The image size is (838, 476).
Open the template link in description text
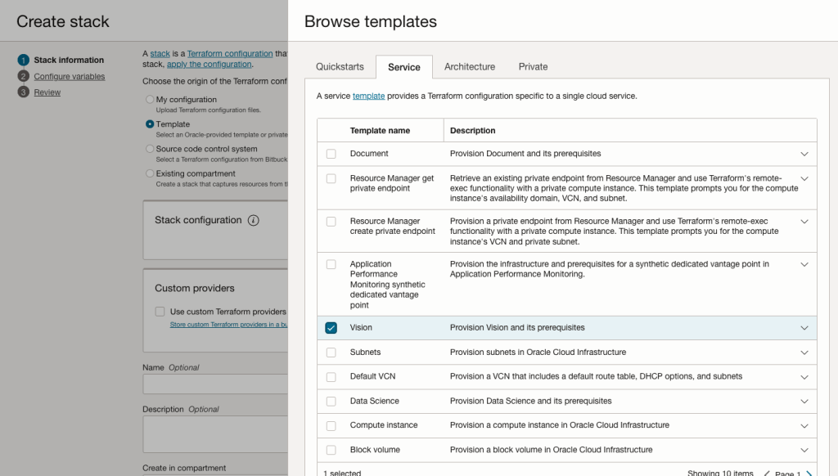(x=368, y=96)
